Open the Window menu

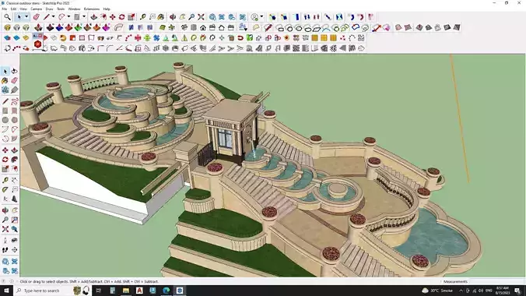(74, 9)
